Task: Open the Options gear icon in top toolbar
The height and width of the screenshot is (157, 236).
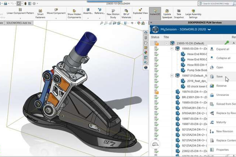Action: pos(34,3)
